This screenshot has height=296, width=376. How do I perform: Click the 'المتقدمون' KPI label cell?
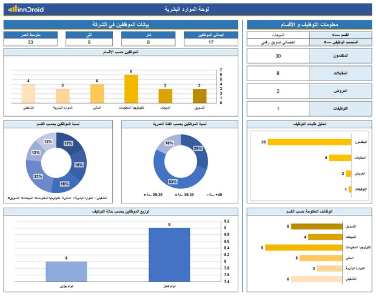340,56
